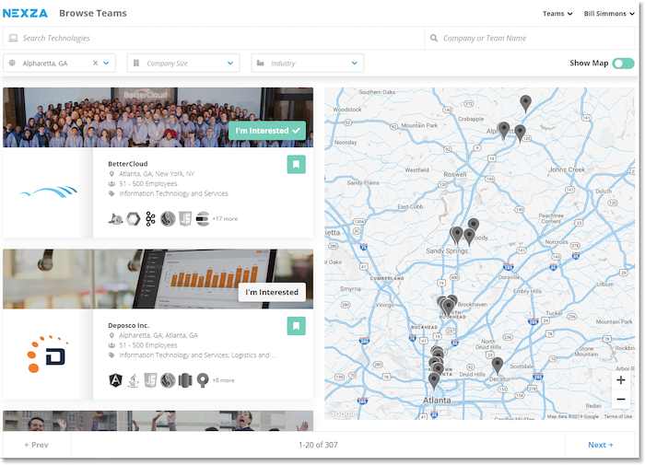
Task: Click the Angular icon on Deposco
Action: coord(115,380)
